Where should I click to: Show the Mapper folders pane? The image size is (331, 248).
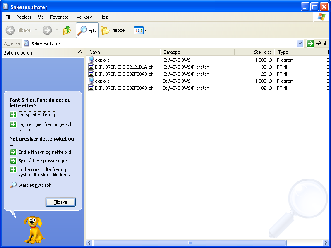tap(113, 30)
